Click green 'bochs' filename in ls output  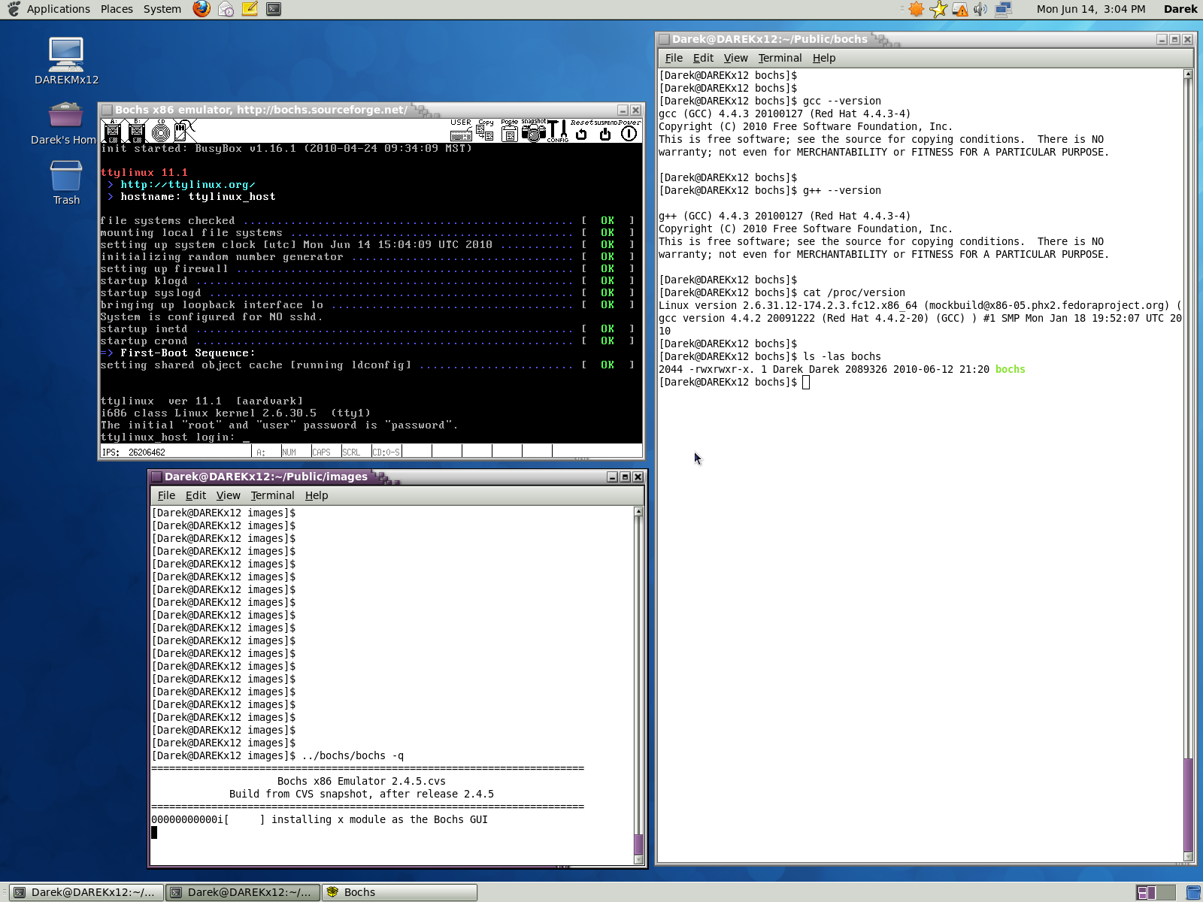coord(1010,369)
